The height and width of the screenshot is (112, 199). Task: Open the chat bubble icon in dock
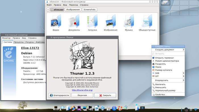(x=62, y=108)
